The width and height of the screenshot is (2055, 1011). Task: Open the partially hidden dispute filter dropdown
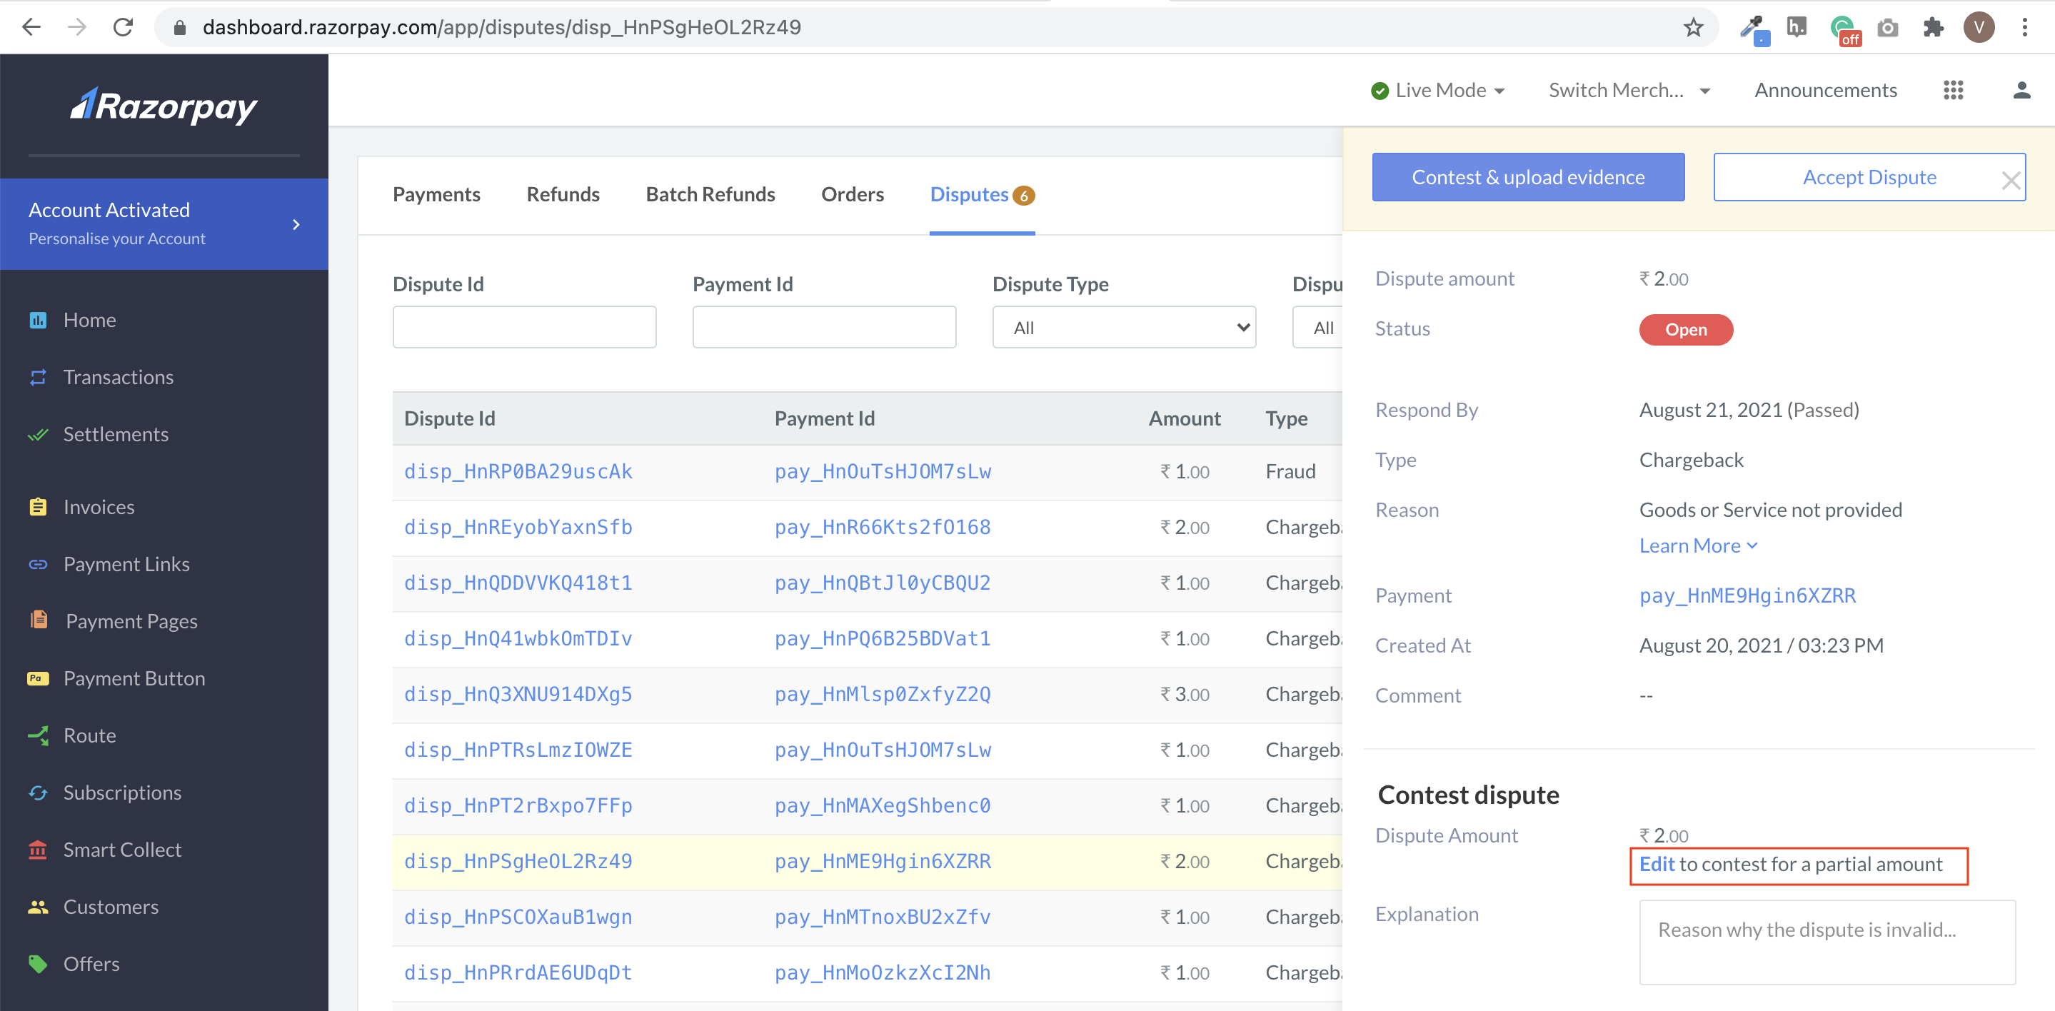[x=1317, y=327]
